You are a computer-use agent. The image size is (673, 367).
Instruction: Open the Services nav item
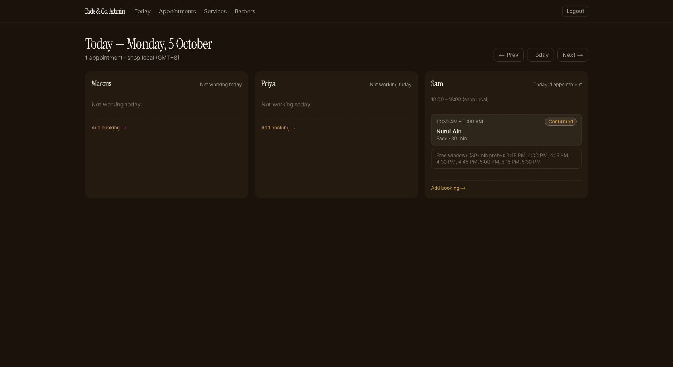(215, 11)
